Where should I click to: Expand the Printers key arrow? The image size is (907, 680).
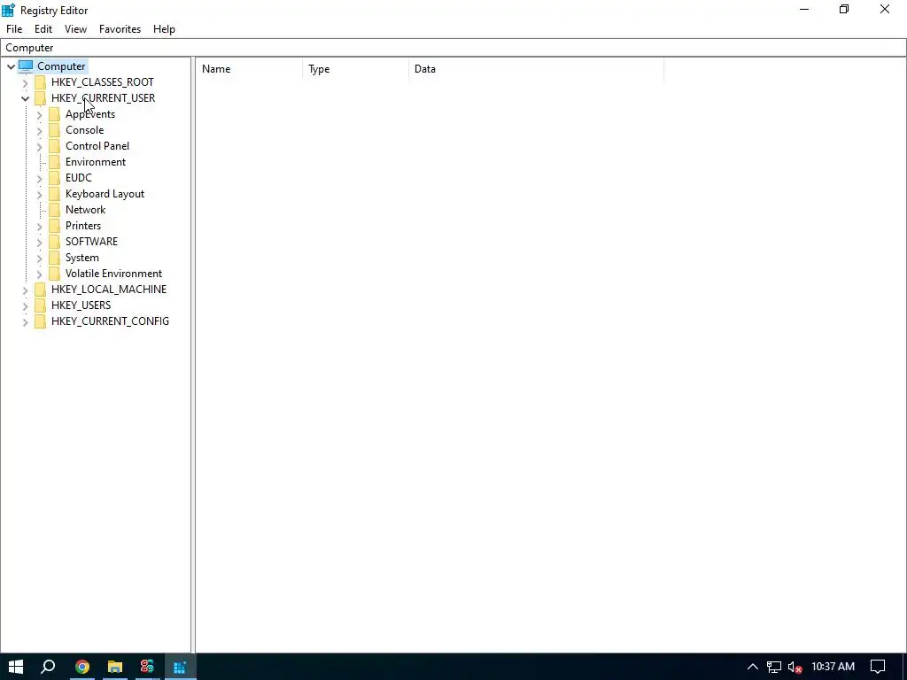click(39, 226)
